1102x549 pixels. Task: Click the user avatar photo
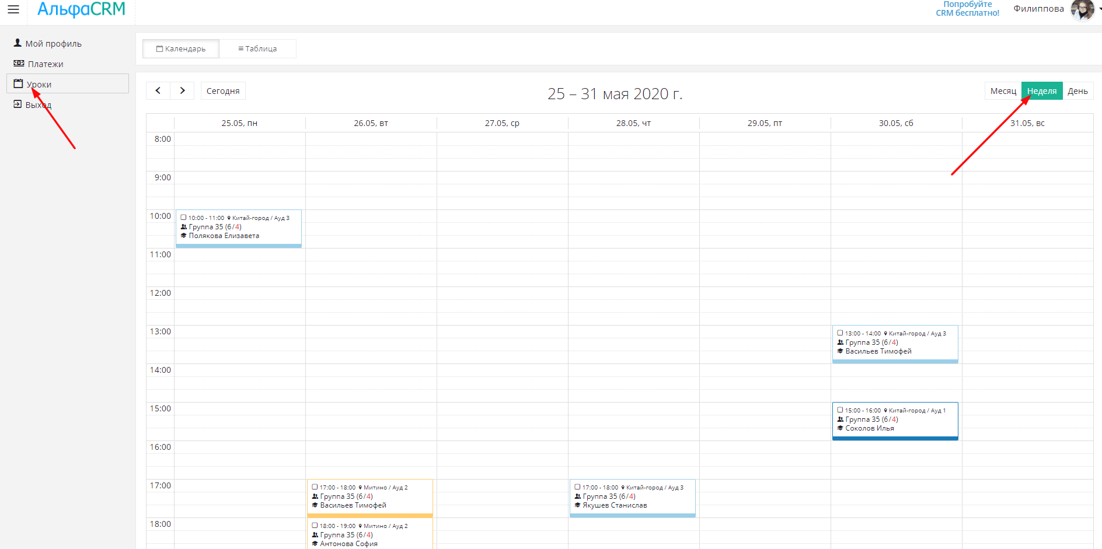pos(1082,10)
